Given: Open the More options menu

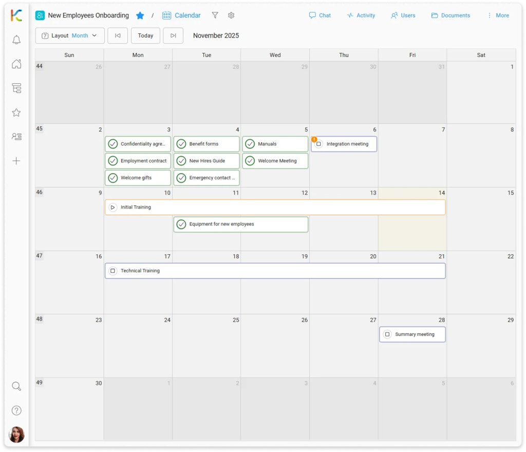Looking at the screenshot, I should [x=498, y=15].
